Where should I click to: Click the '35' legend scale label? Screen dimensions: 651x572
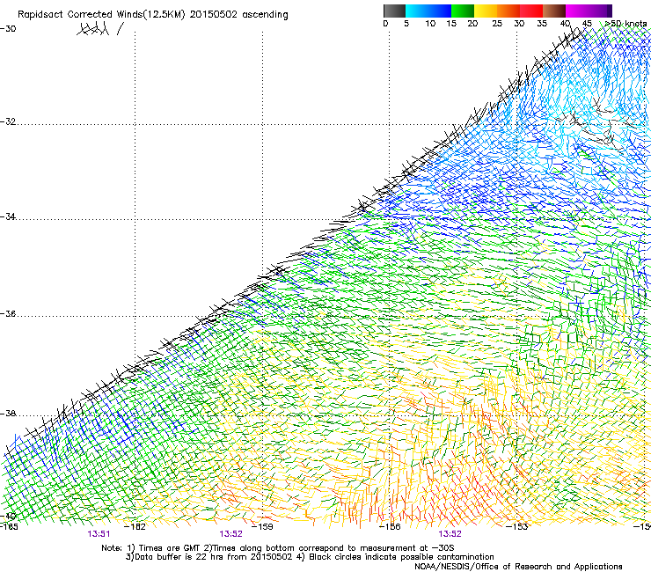[x=542, y=24]
